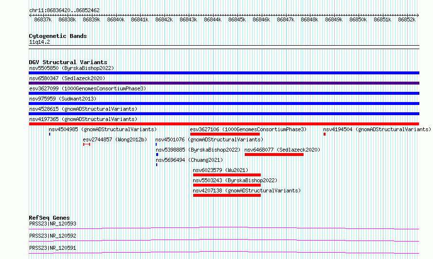This screenshot has width=433, height=259.
Task: Select the blue bar under esv3627099
Action: pos(224,93)
